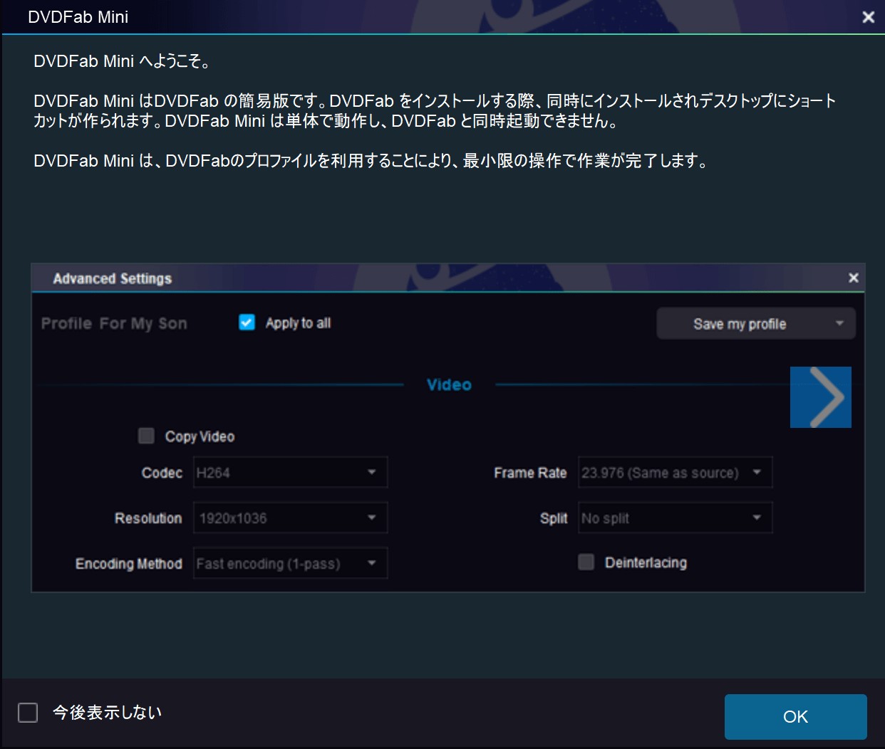This screenshot has height=749, width=885.
Task: Open the Codec dropdown showing H264
Action: pos(291,473)
